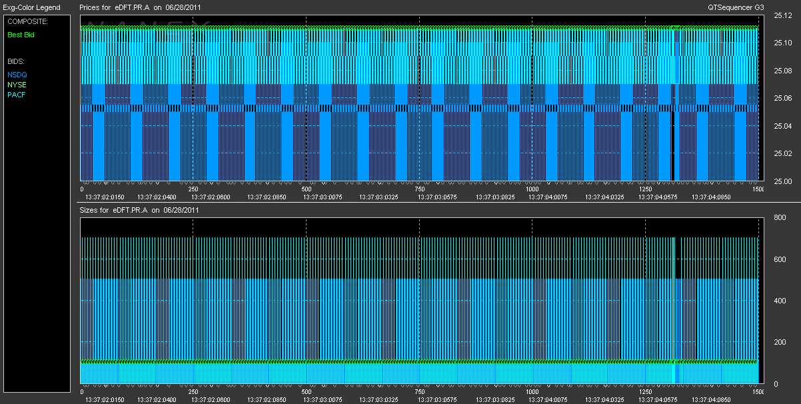Select the BIDS: legend heading
The image size is (801, 404).
15,61
